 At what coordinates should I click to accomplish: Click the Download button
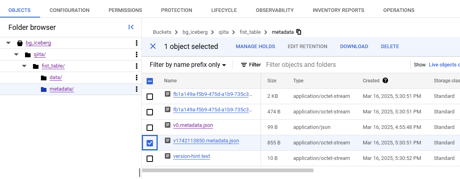pos(354,47)
